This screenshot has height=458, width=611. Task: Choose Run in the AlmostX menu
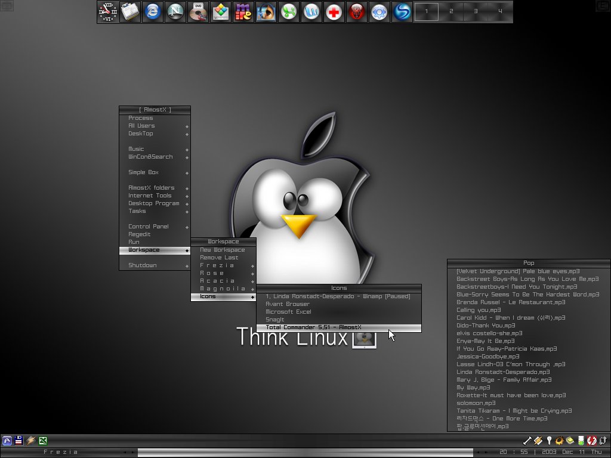click(x=155, y=242)
